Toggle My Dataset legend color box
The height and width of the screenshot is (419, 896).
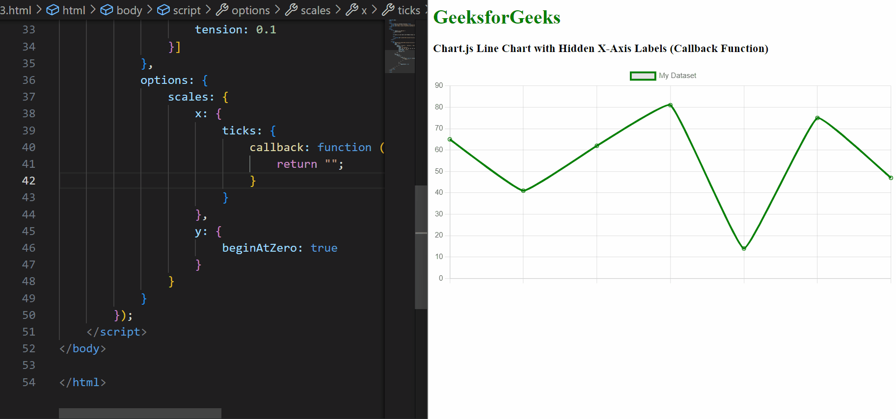643,76
